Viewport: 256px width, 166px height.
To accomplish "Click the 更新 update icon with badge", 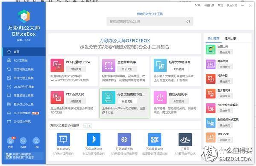I will tap(10, 141).
